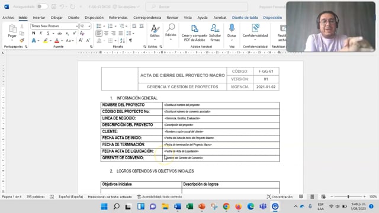Image resolution: width=379 pixels, height=213 pixels.
Task: Toggle paragraph marks display
Action: [x=130, y=41]
